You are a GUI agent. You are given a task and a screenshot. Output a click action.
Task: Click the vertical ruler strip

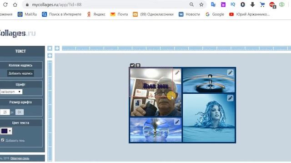click(x=50, y=111)
